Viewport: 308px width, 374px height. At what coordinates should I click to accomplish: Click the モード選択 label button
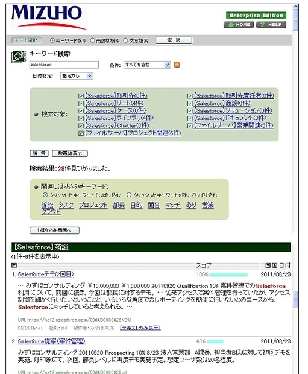(27, 40)
